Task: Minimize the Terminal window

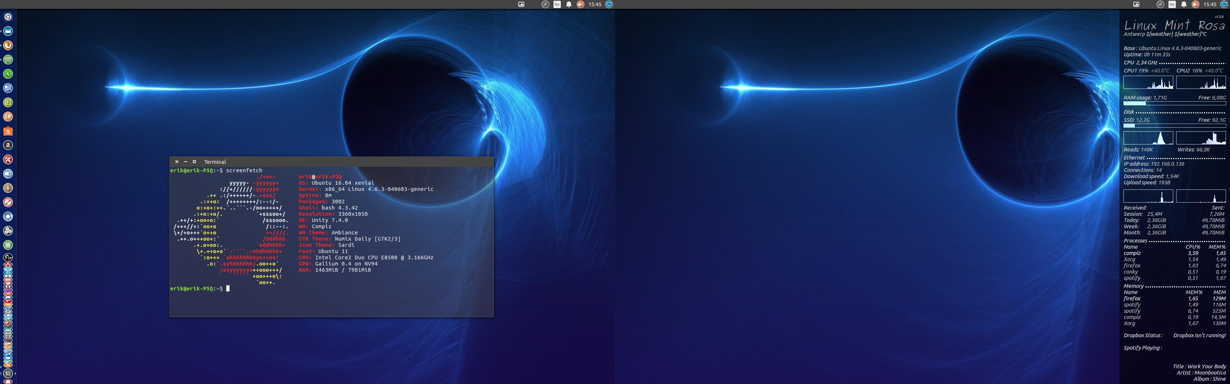Action: (x=185, y=162)
